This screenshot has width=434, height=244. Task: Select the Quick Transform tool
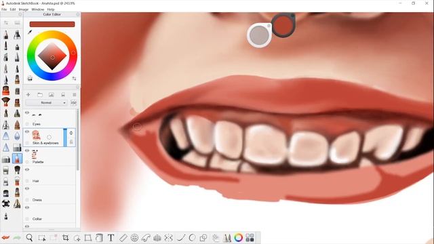[77, 238]
